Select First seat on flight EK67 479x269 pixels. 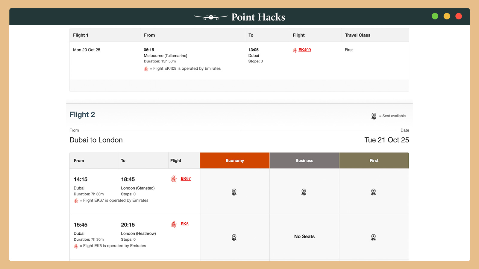[x=373, y=192]
